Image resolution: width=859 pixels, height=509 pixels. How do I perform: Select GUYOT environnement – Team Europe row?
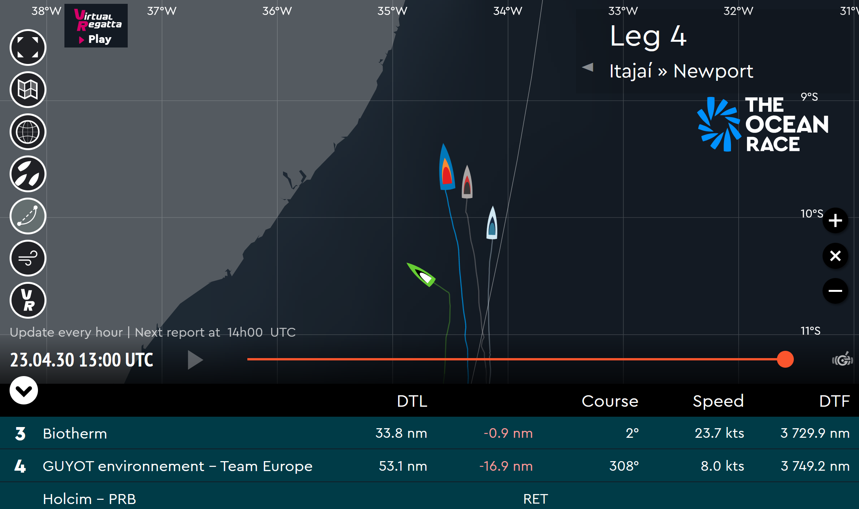tap(429, 466)
